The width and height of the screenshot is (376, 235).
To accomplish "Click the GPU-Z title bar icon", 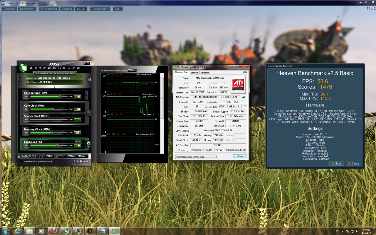I will tap(174, 67).
